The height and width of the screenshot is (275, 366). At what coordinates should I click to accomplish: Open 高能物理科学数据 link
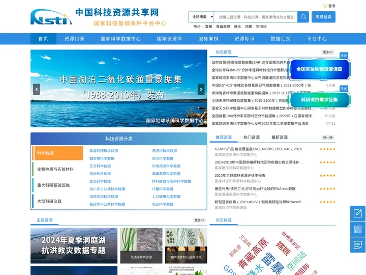click(x=104, y=151)
